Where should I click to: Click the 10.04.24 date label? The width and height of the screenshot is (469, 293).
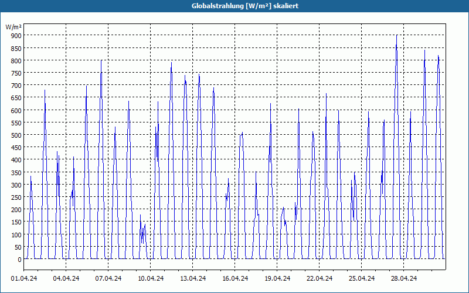point(151,278)
